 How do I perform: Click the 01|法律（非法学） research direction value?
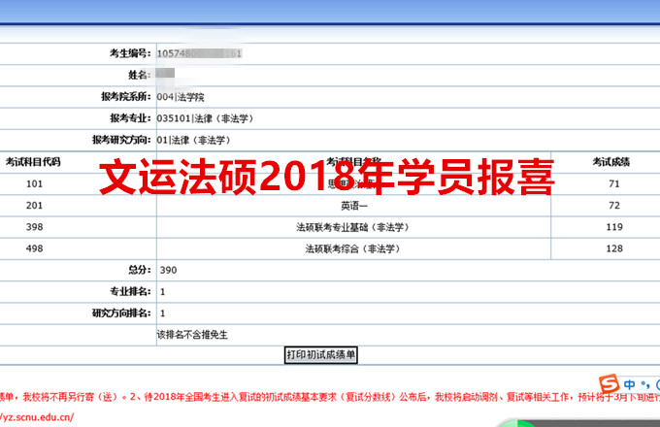tap(193, 140)
